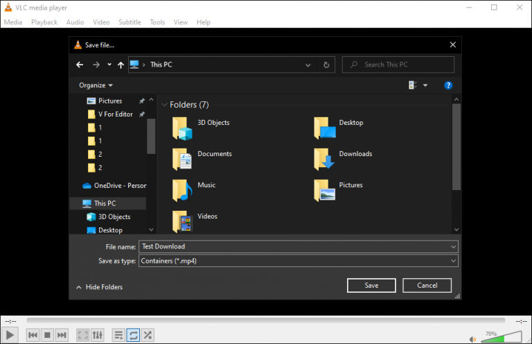Open extended settings equalizer icon
The width and height of the screenshot is (532, 344).
[x=98, y=335]
